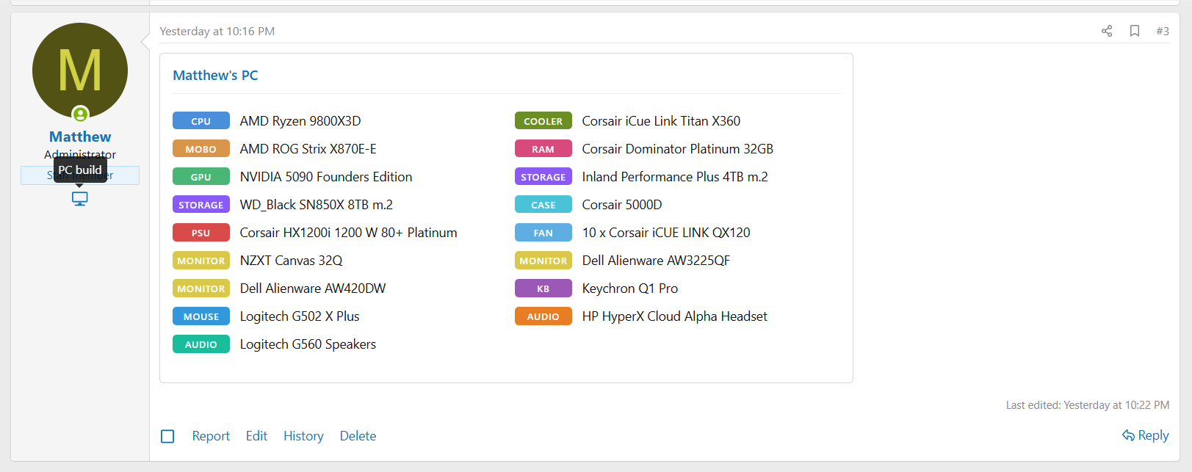1192x472 pixels.
Task: Click the green GPU badge
Action: click(201, 177)
